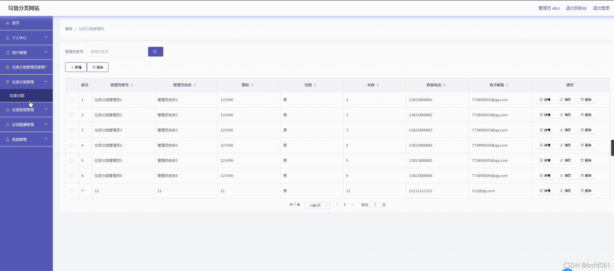The width and height of the screenshot is (614, 271).
Task: Click account cell 垃圾分类管理员2
Action: tap(108, 115)
